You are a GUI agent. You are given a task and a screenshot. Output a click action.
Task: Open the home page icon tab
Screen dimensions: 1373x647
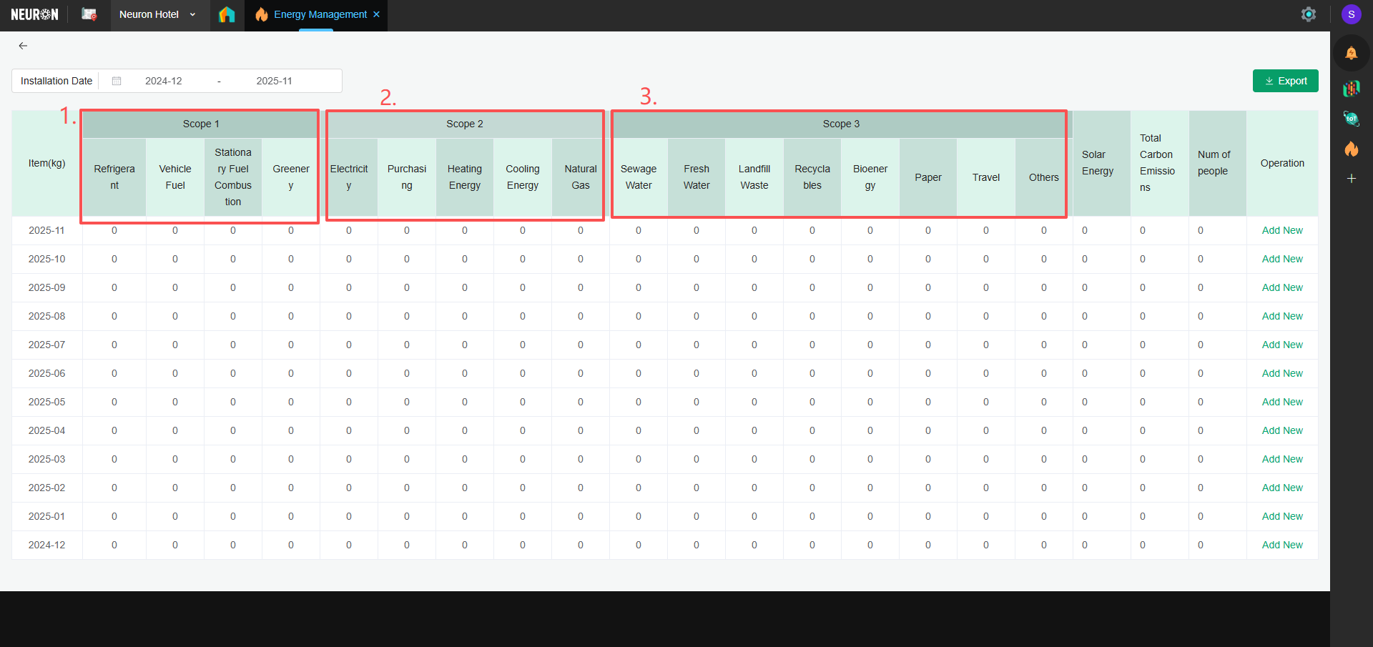(x=227, y=14)
